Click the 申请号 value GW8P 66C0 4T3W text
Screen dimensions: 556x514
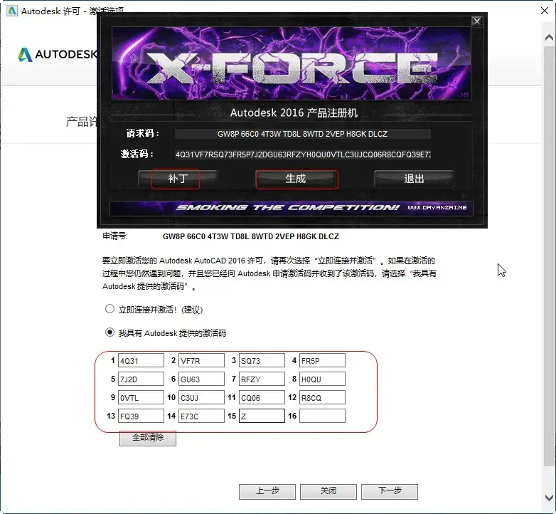point(251,236)
